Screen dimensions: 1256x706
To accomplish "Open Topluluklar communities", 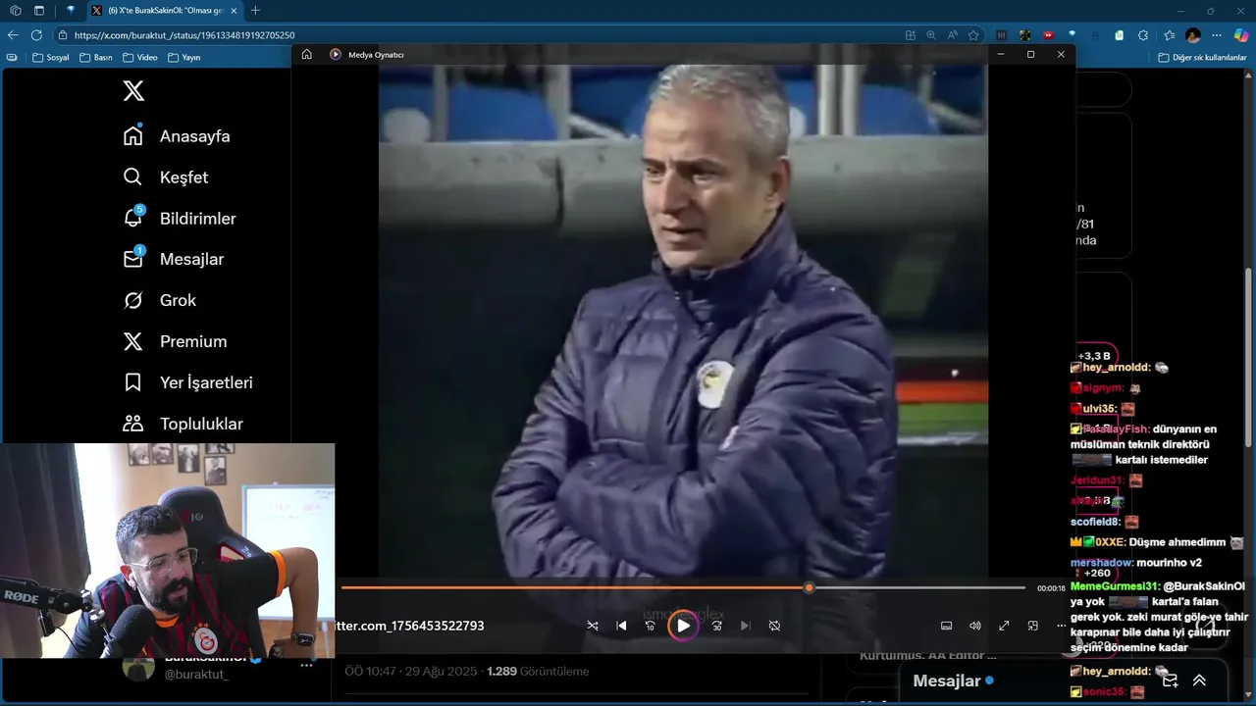I will pos(183,424).
